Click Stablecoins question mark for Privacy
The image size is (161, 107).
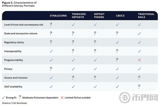[51, 69]
